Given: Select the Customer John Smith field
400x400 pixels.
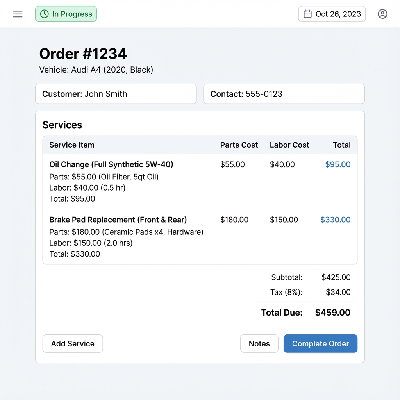Looking at the screenshot, I should [x=116, y=94].
